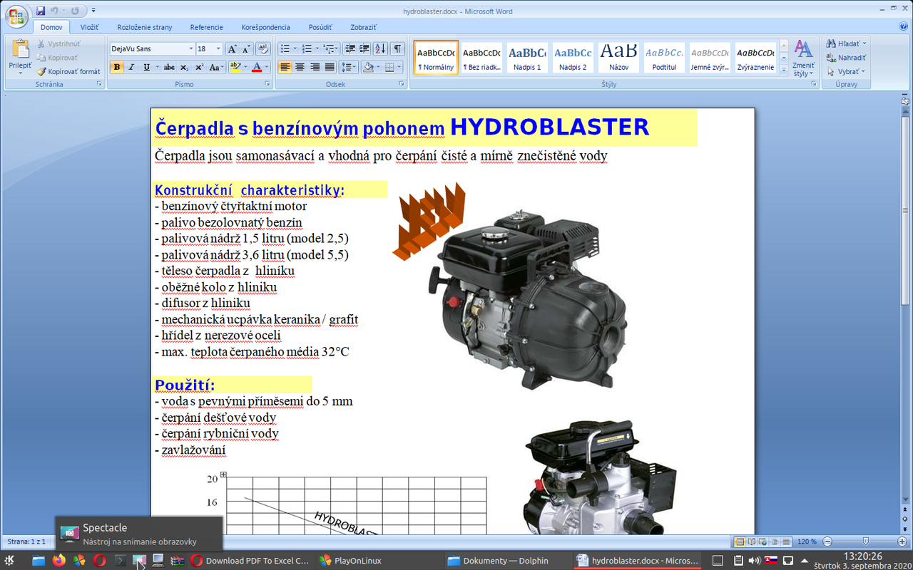Click Kopírovať formát format painter
This screenshot has width=913, height=570.
[69, 71]
